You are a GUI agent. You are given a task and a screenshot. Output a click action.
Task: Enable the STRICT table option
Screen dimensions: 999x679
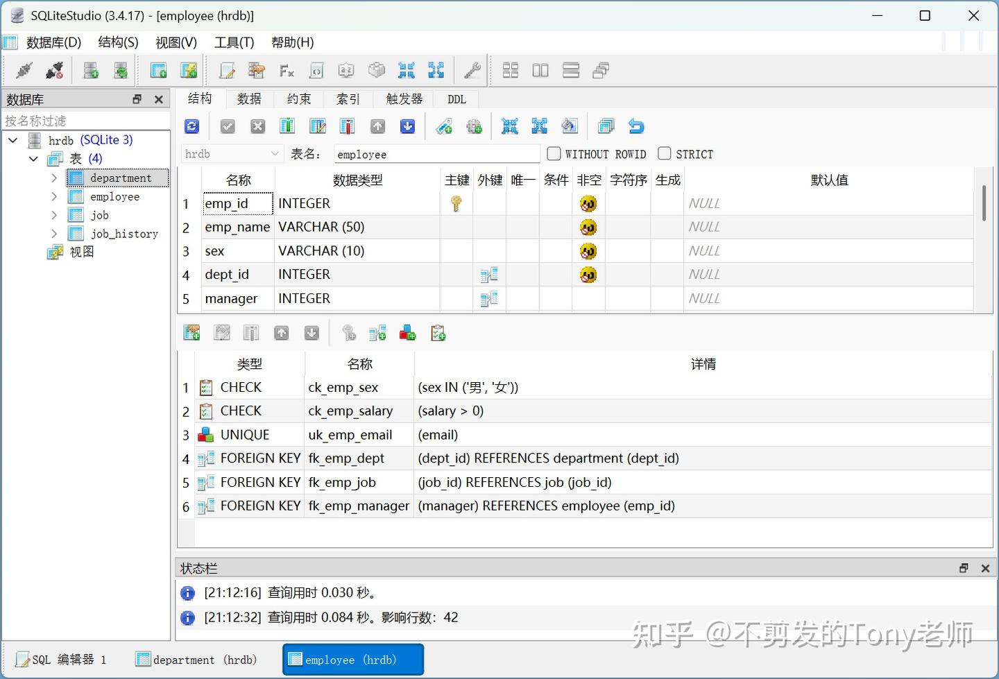[664, 153]
